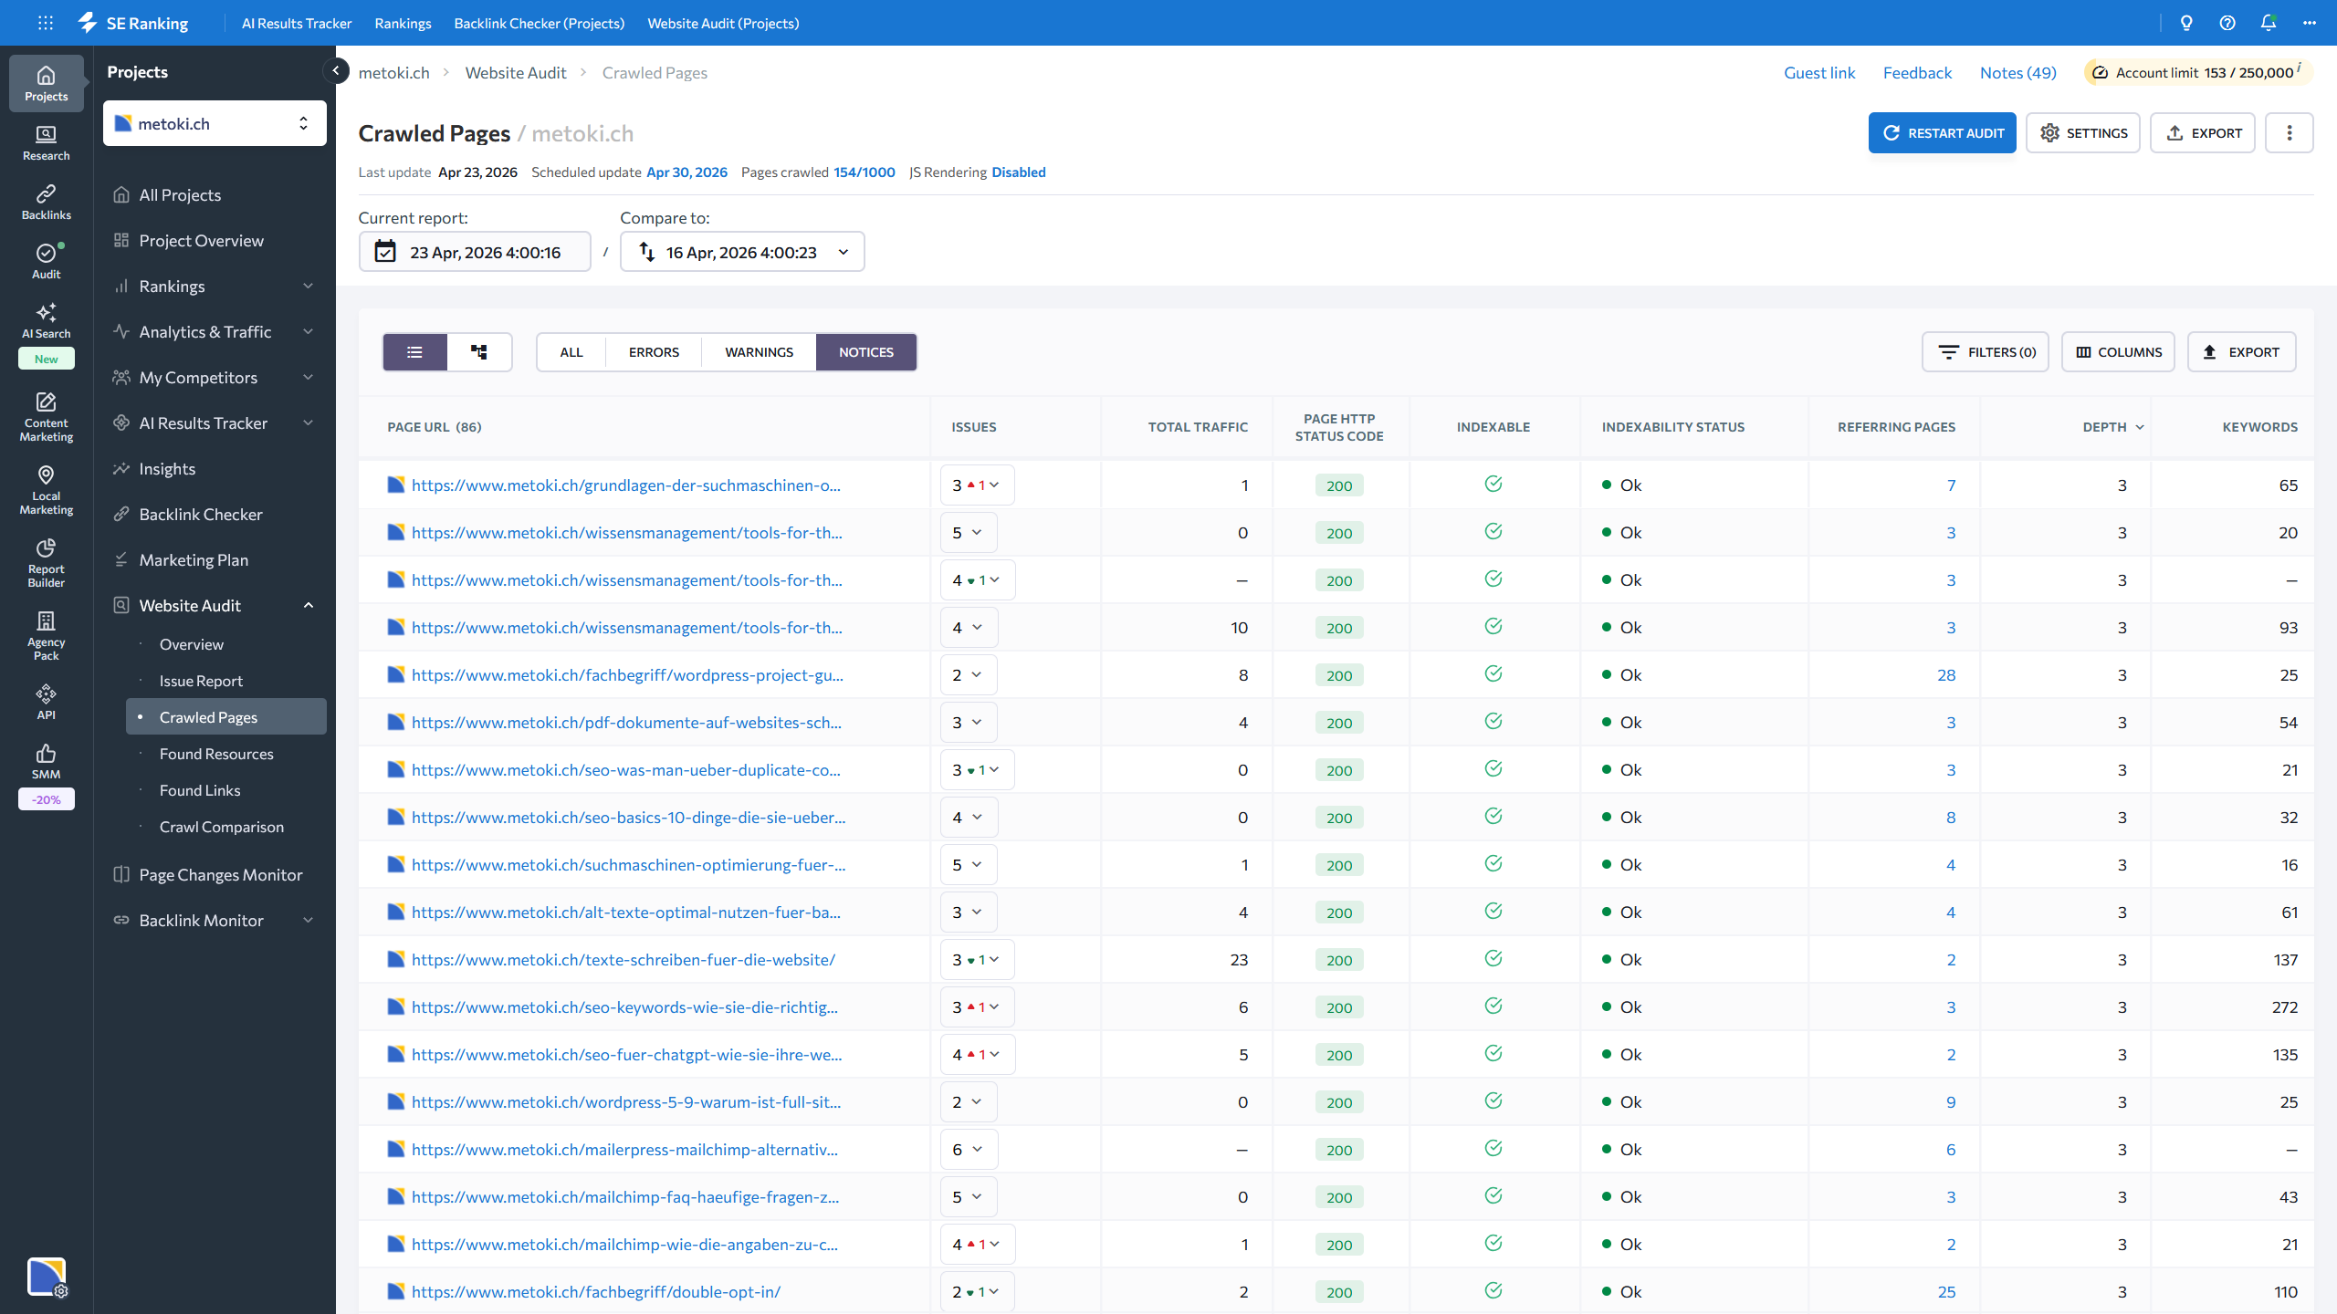Open the Notes (49) link

[x=2017, y=72]
